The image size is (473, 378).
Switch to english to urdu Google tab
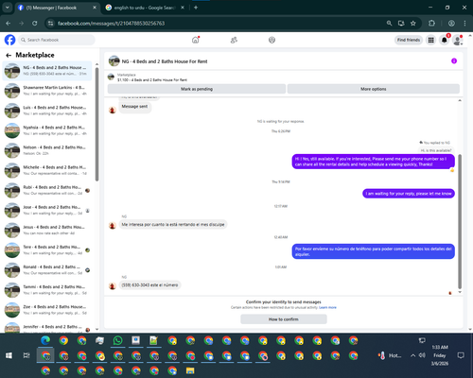tap(144, 8)
